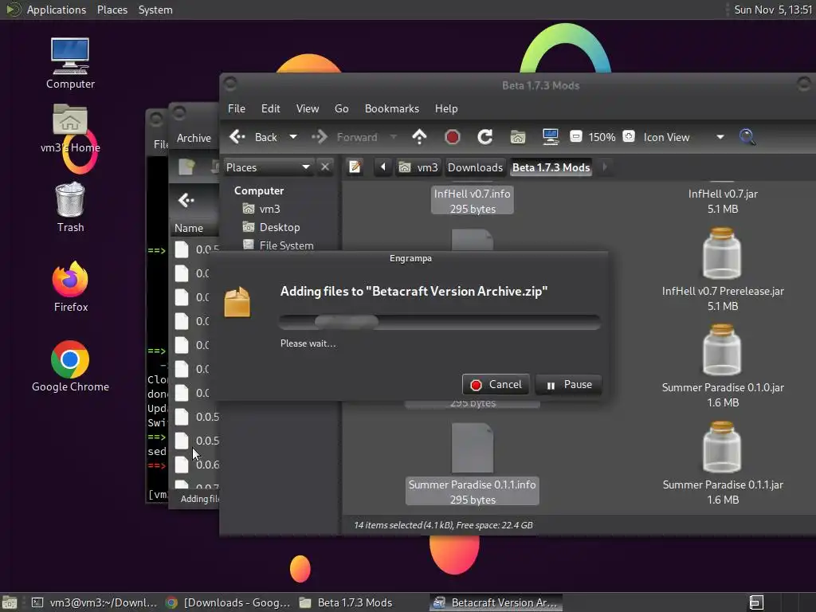Open the Icon View dropdown
Screen dimensions: 816x612
click(x=683, y=137)
